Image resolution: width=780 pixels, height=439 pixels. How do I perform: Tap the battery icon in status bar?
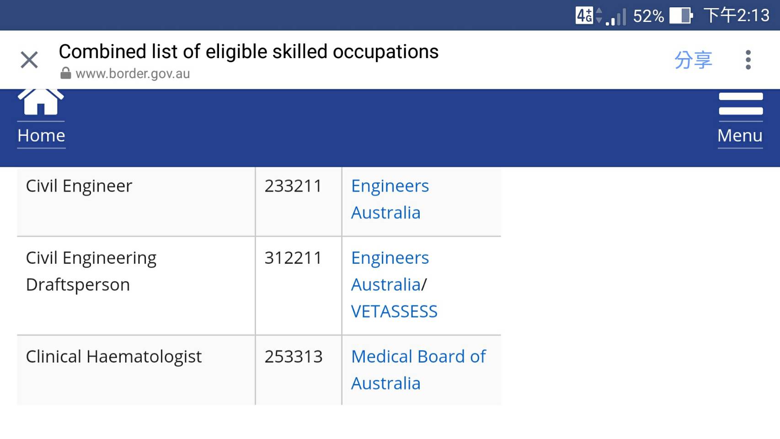pos(681,16)
